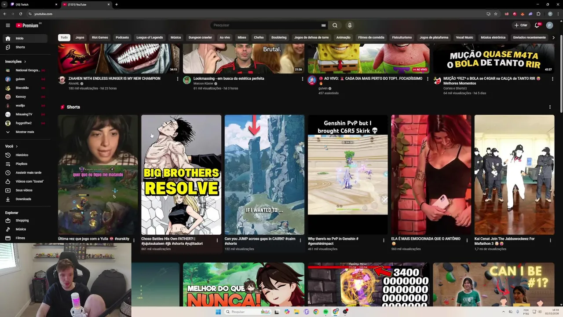
Task: Open Vídeos com "Gostei"
Action: 24,181
